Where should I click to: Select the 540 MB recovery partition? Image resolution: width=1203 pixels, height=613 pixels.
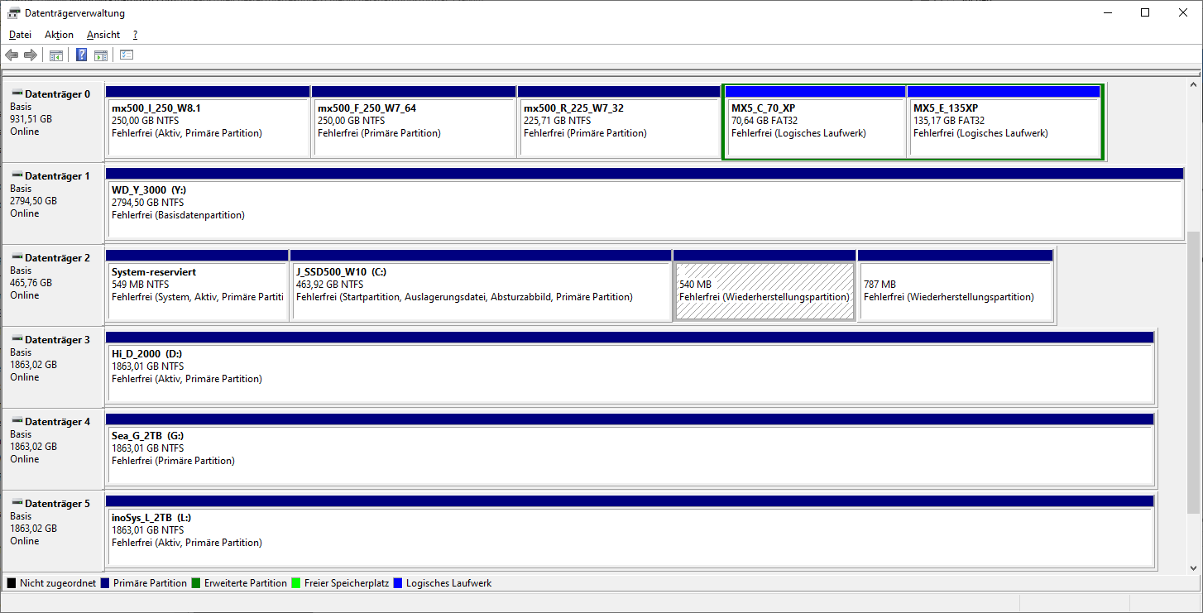764,285
